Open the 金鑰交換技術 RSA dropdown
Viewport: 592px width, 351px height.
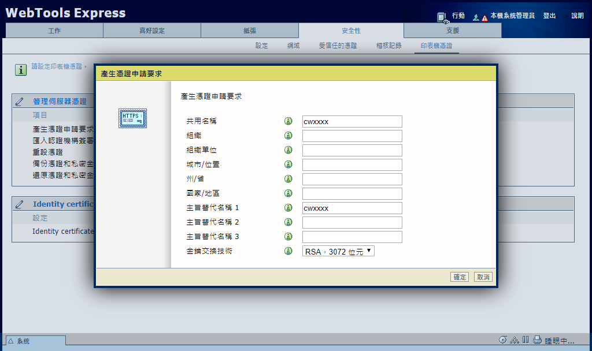(338, 251)
